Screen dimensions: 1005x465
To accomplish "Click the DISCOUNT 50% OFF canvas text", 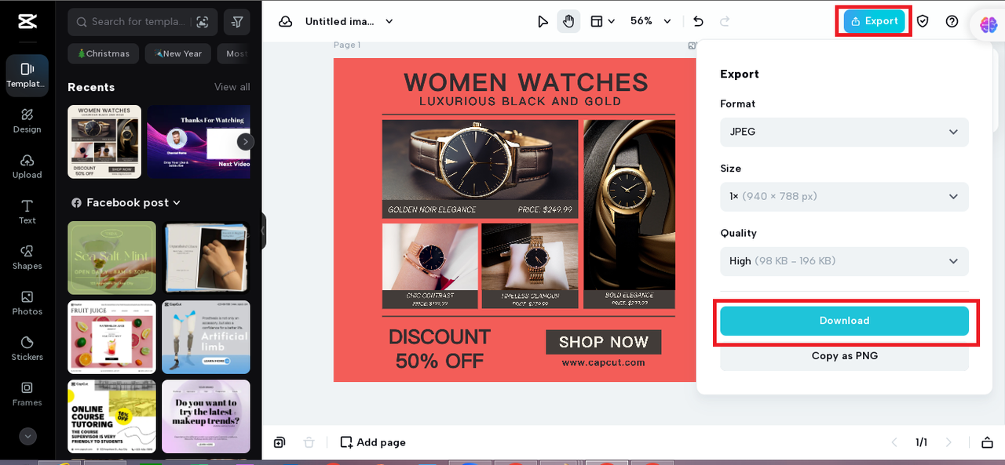I will (x=439, y=349).
